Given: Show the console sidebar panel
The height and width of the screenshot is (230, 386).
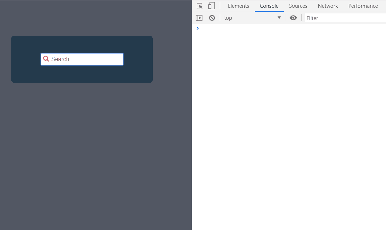Looking at the screenshot, I should coord(199,18).
